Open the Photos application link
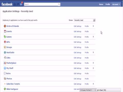This screenshot has height=92, width=123. pos(9,79)
